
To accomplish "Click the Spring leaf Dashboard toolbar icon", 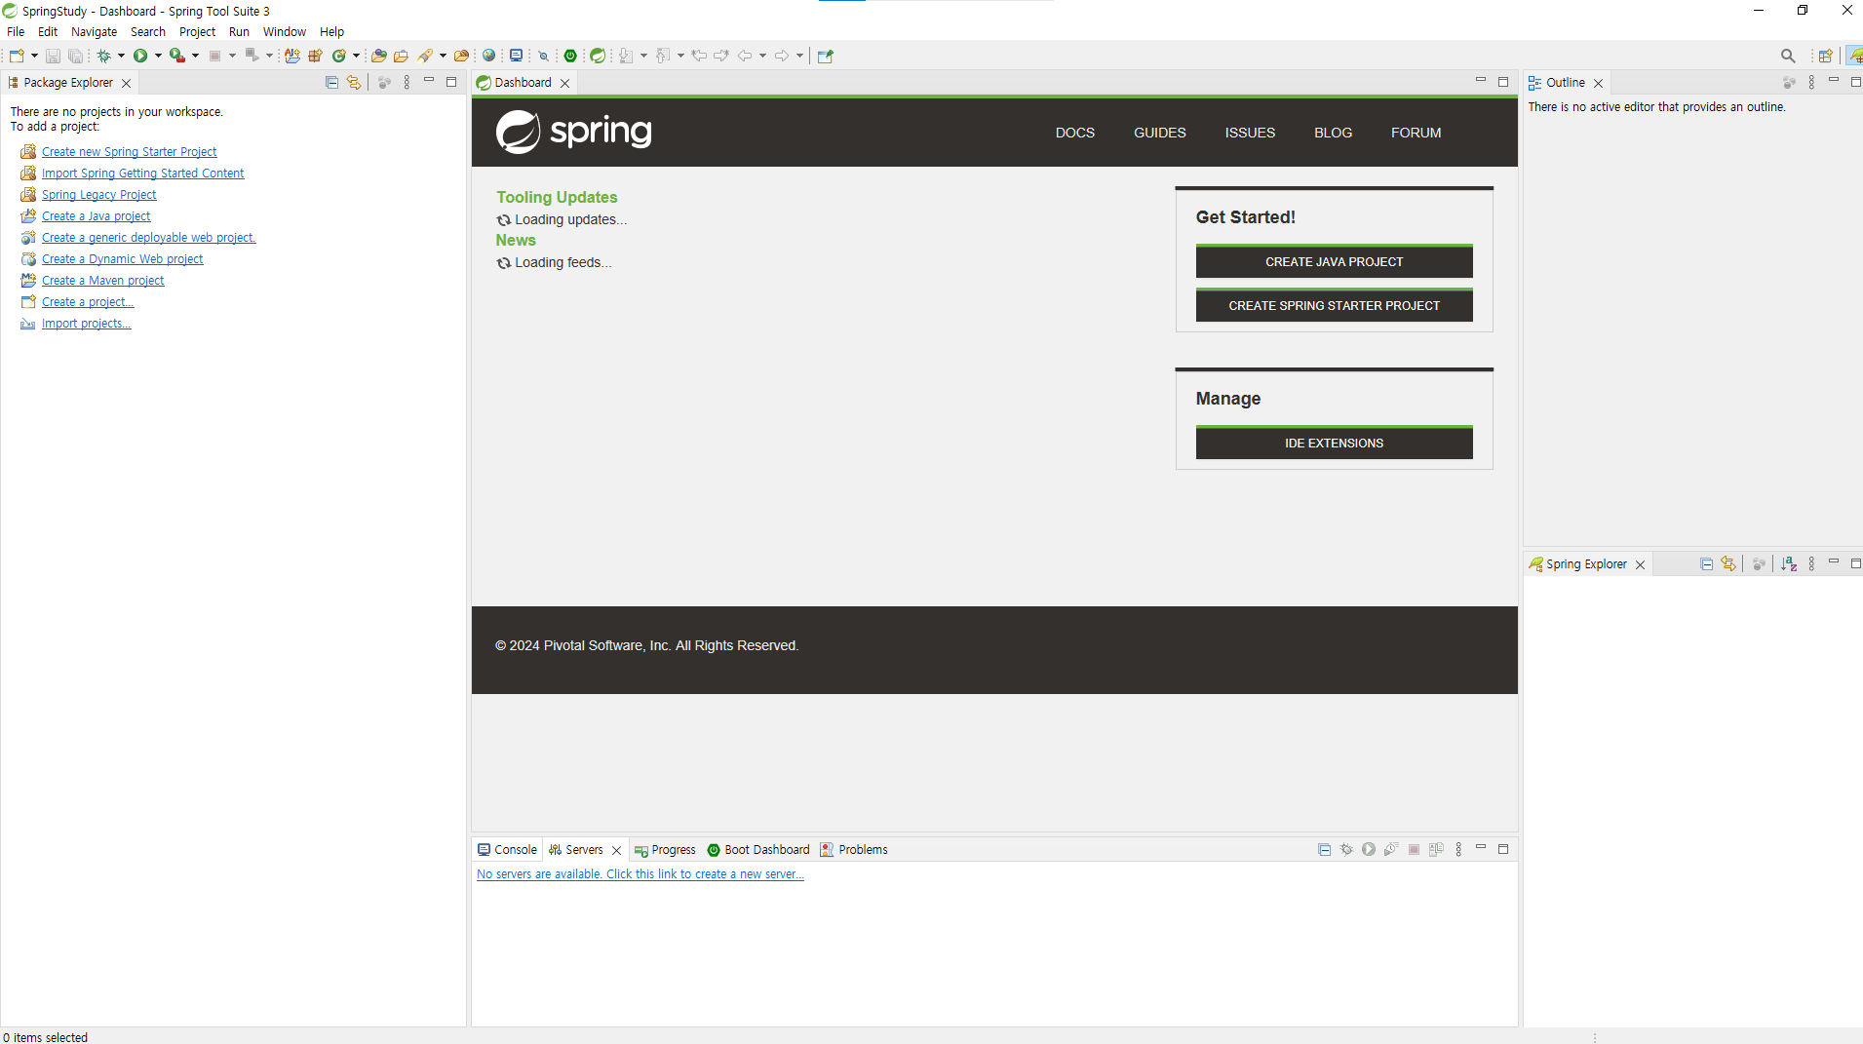I will (x=598, y=56).
